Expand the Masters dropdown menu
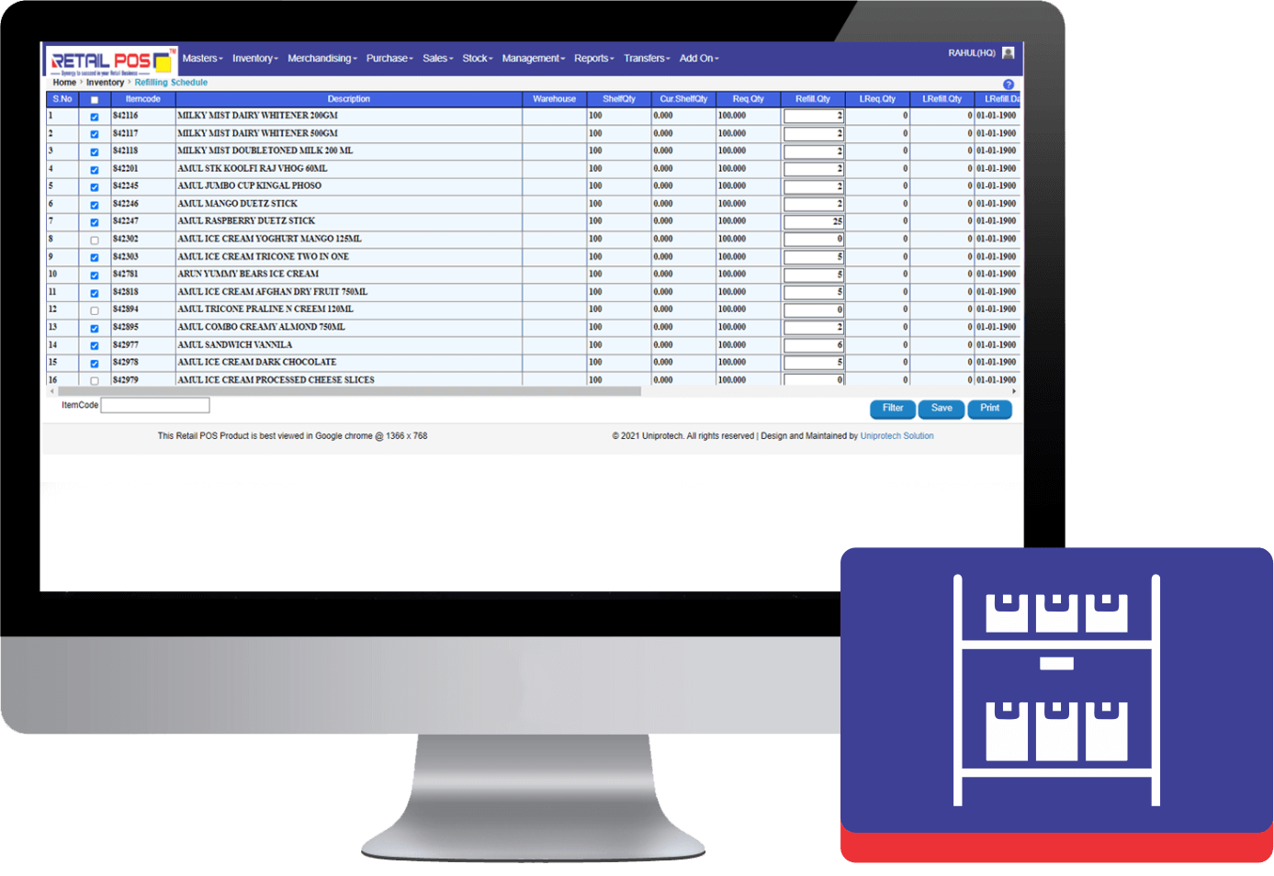Screen dimensions: 1274x876 click(203, 59)
